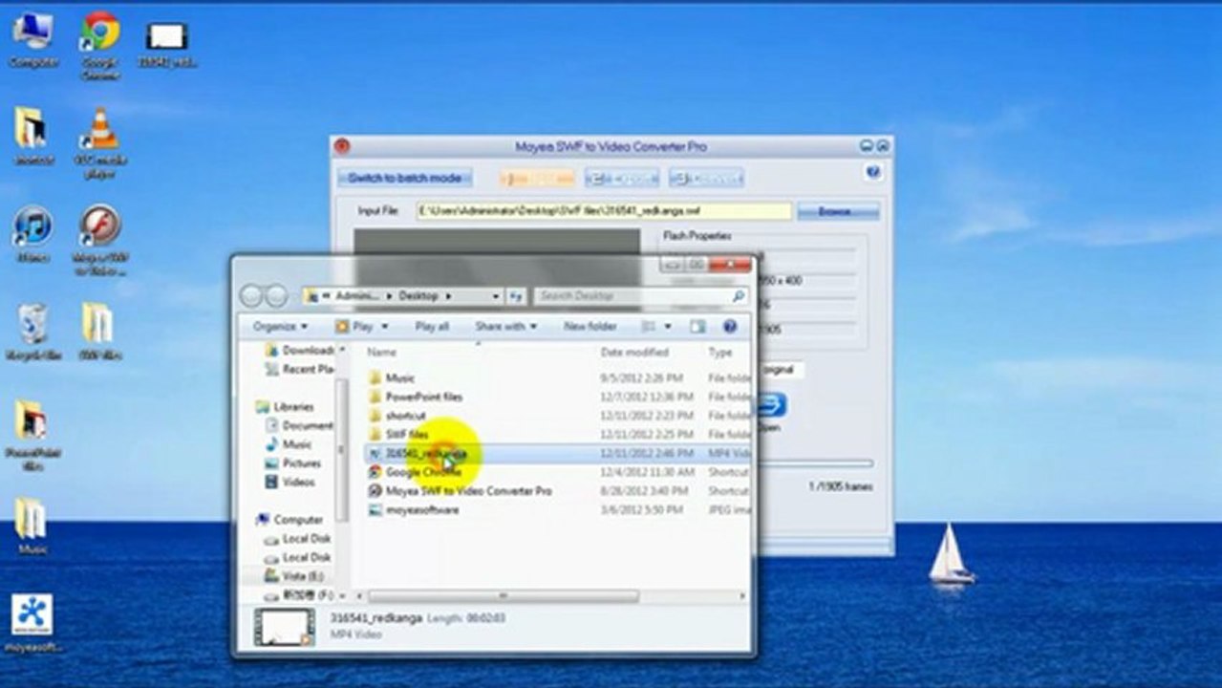Open the Music folder icon on the desktop
The height and width of the screenshot is (688, 1222).
pos(32,526)
